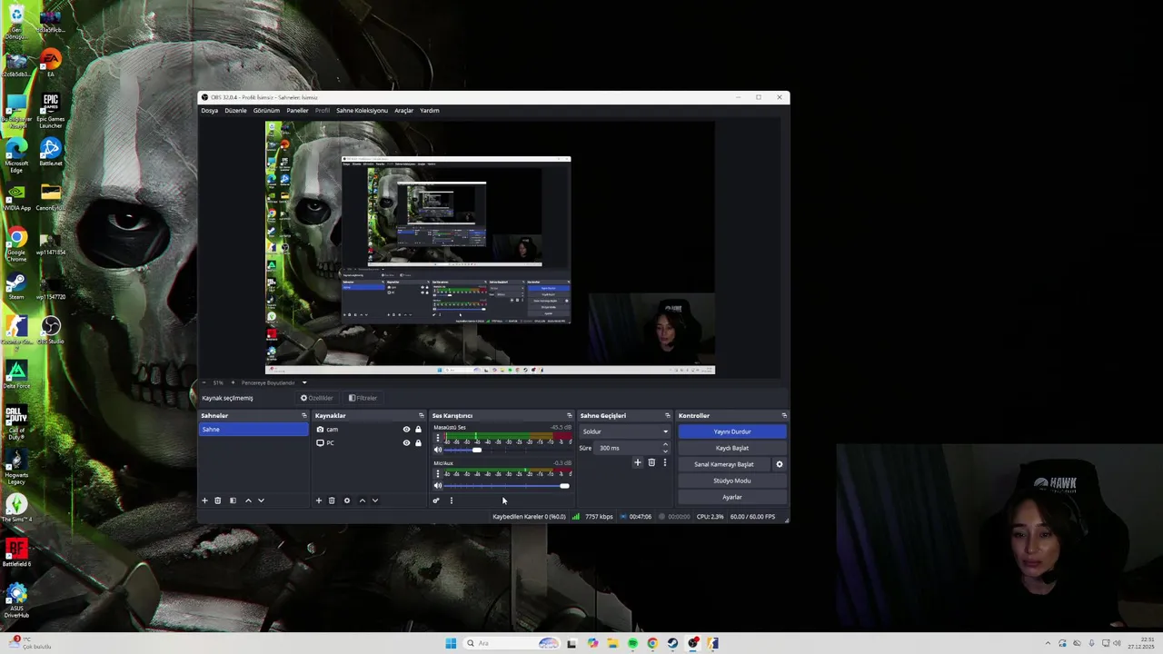
Task: Toggle visibility of the cam source
Action: pyautogui.click(x=406, y=430)
